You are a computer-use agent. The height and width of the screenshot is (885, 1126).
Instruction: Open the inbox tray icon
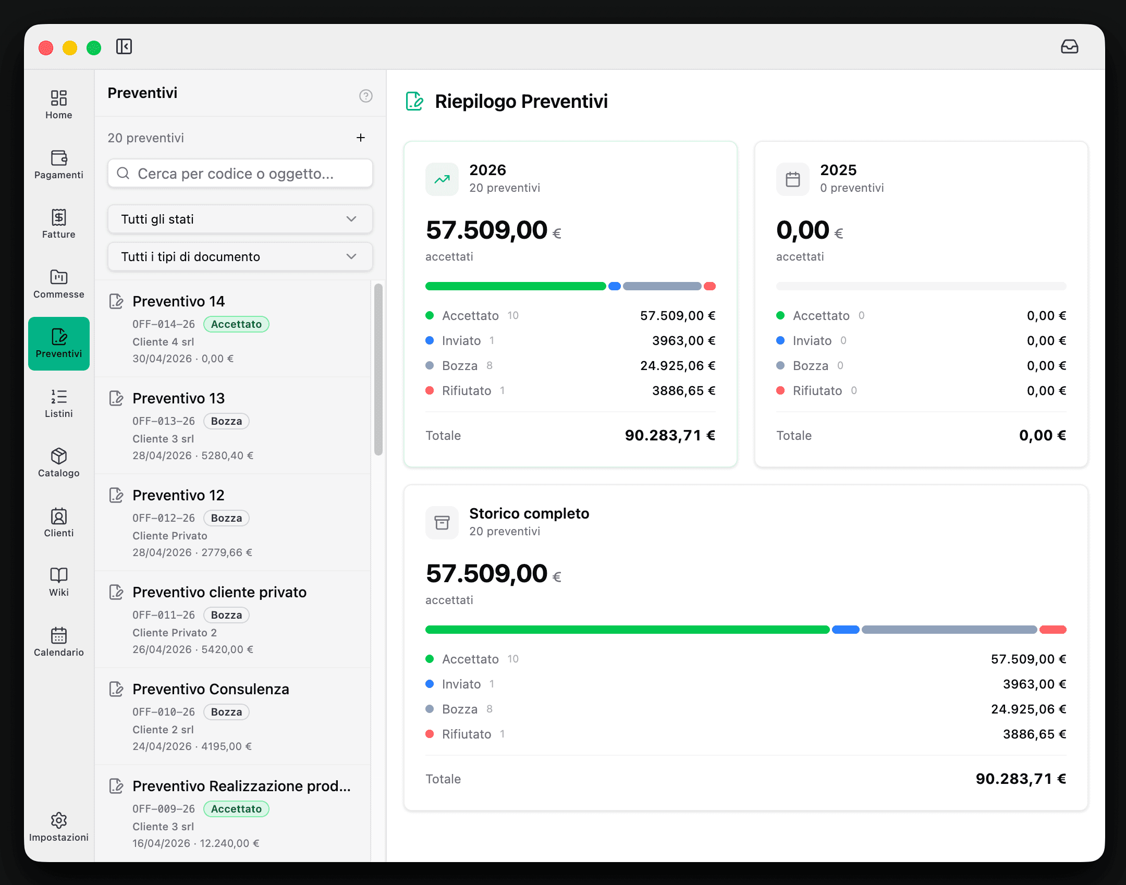1069,46
